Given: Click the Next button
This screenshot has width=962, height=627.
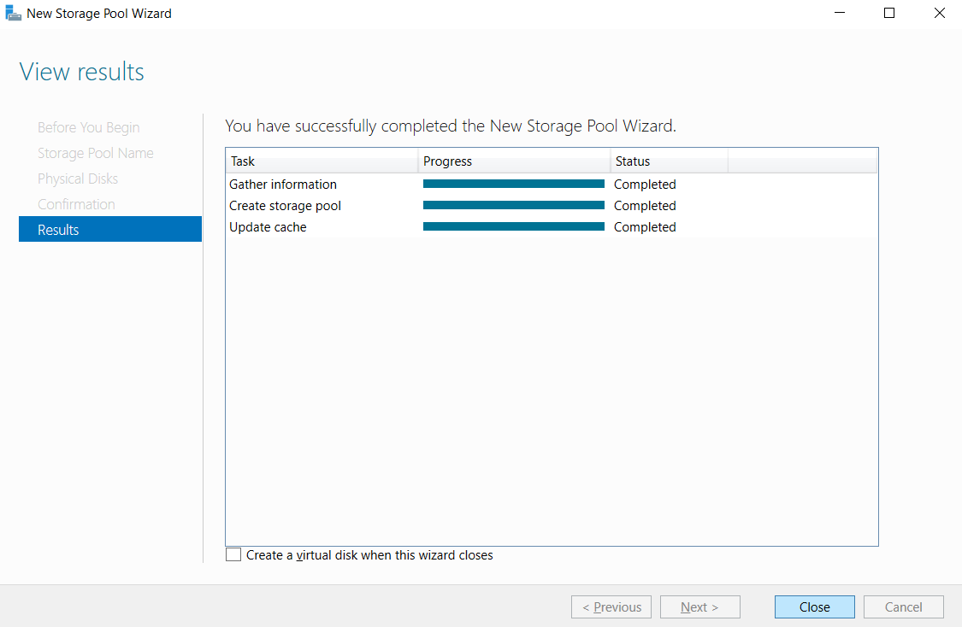Looking at the screenshot, I should coord(700,606).
